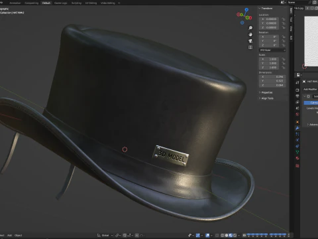318x239 pixels.
Task: Open the Physics properties tab icon
Action: click(297, 140)
